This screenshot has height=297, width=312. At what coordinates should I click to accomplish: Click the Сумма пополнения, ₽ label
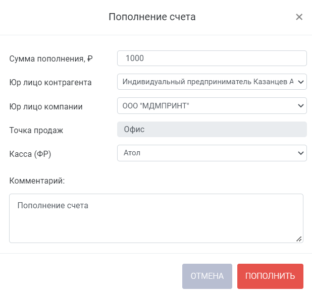click(x=51, y=59)
